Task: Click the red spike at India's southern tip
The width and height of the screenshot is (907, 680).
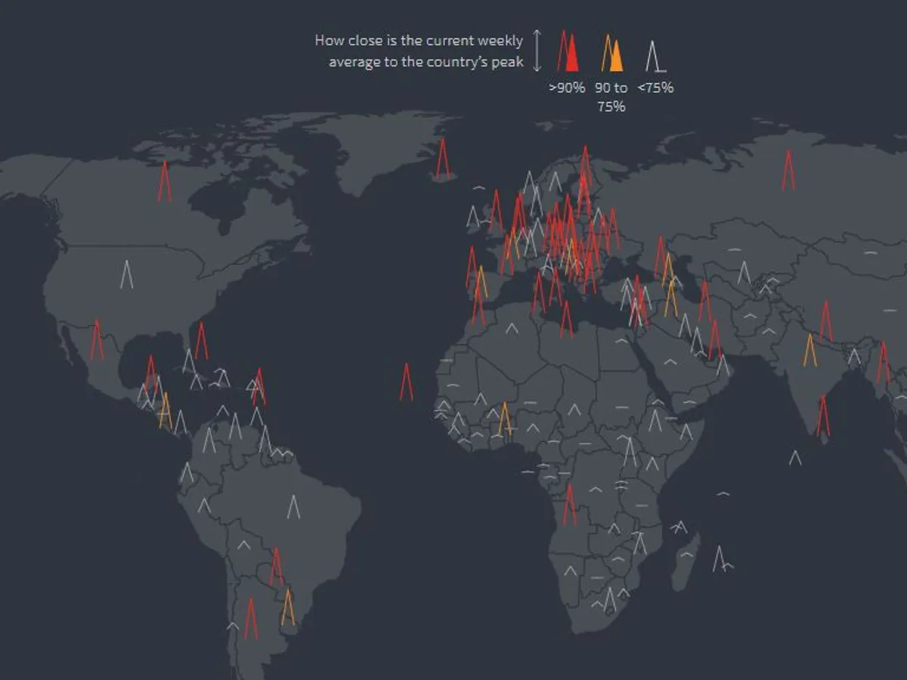Action: tap(823, 416)
